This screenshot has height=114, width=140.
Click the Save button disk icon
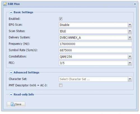click(x=13, y=104)
